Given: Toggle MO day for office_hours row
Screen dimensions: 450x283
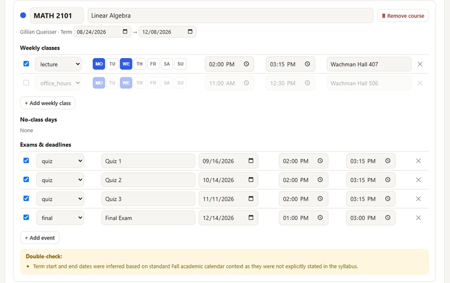Looking at the screenshot, I should pyautogui.click(x=99, y=83).
